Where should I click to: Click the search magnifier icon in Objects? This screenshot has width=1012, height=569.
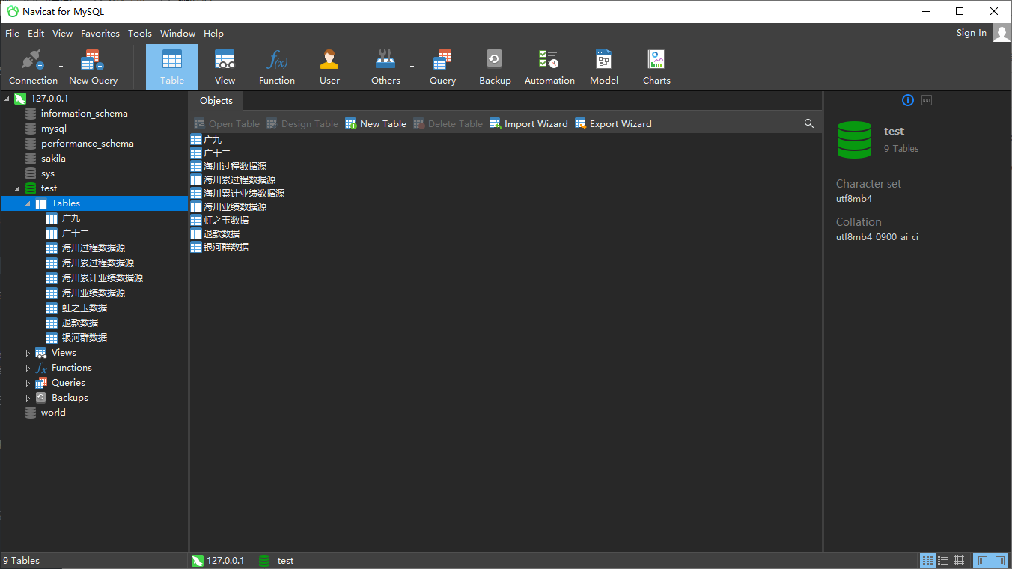point(808,123)
